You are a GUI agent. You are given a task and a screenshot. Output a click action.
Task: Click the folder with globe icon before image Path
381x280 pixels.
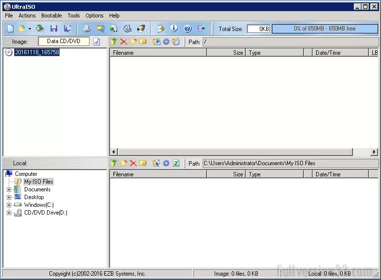click(x=176, y=42)
